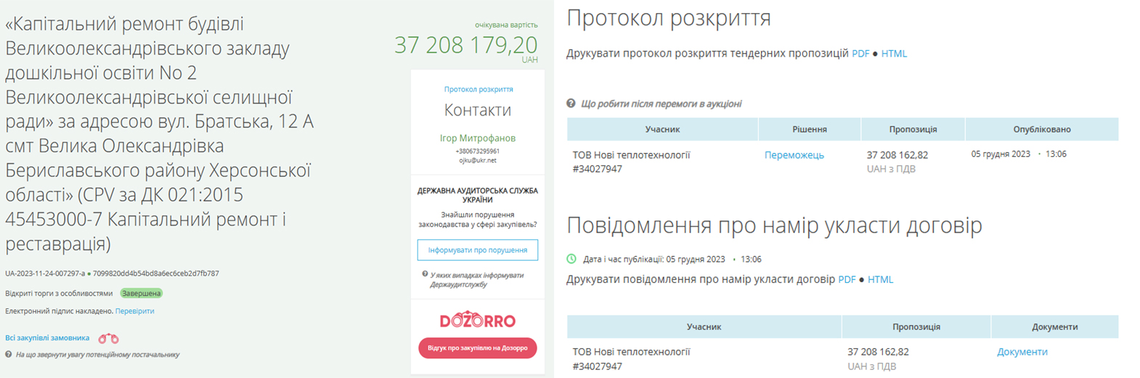The image size is (1140, 378).
Task: Open Всі закупівлі замовника link
Action: pyautogui.click(x=47, y=338)
